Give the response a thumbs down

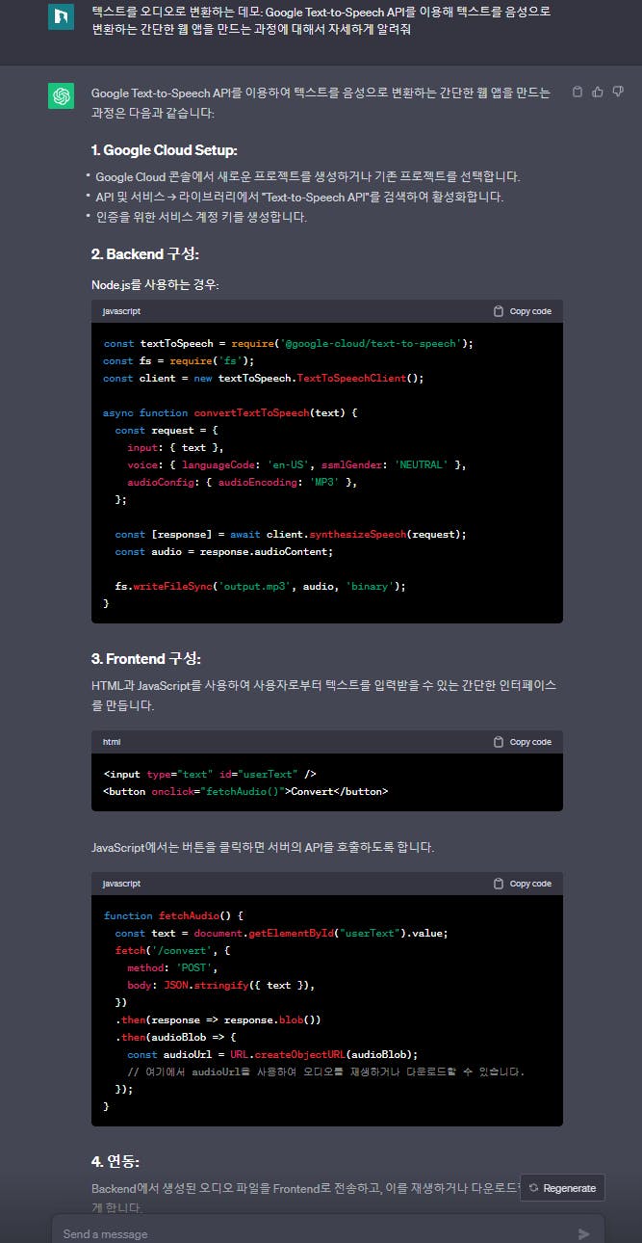616,92
